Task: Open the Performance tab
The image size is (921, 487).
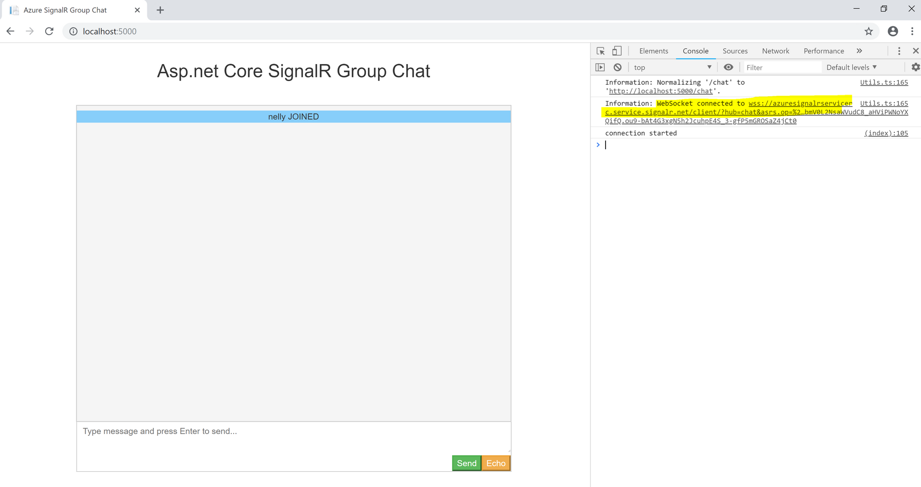Action: click(824, 51)
